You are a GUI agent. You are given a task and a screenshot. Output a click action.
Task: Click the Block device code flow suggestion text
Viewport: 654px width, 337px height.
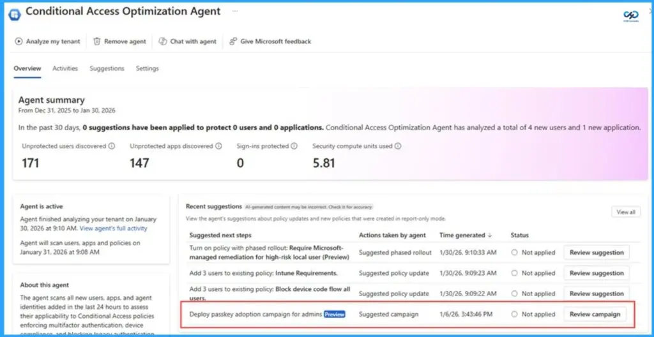click(x=270, y=294)
